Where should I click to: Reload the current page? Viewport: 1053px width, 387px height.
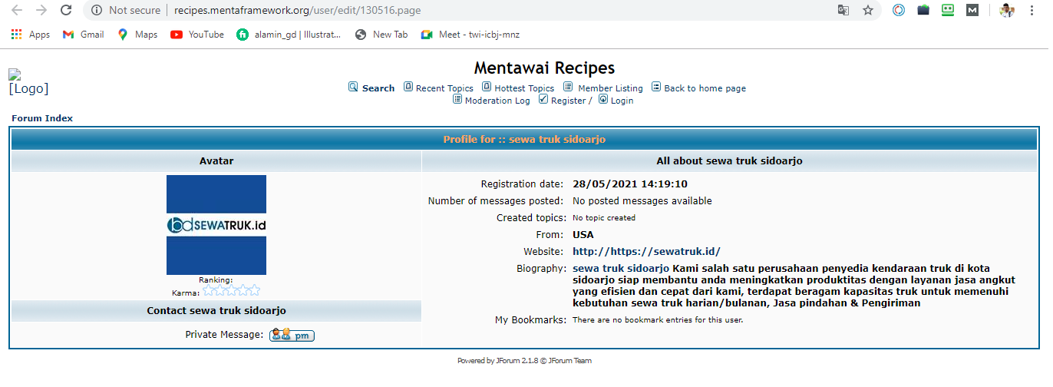66,11
